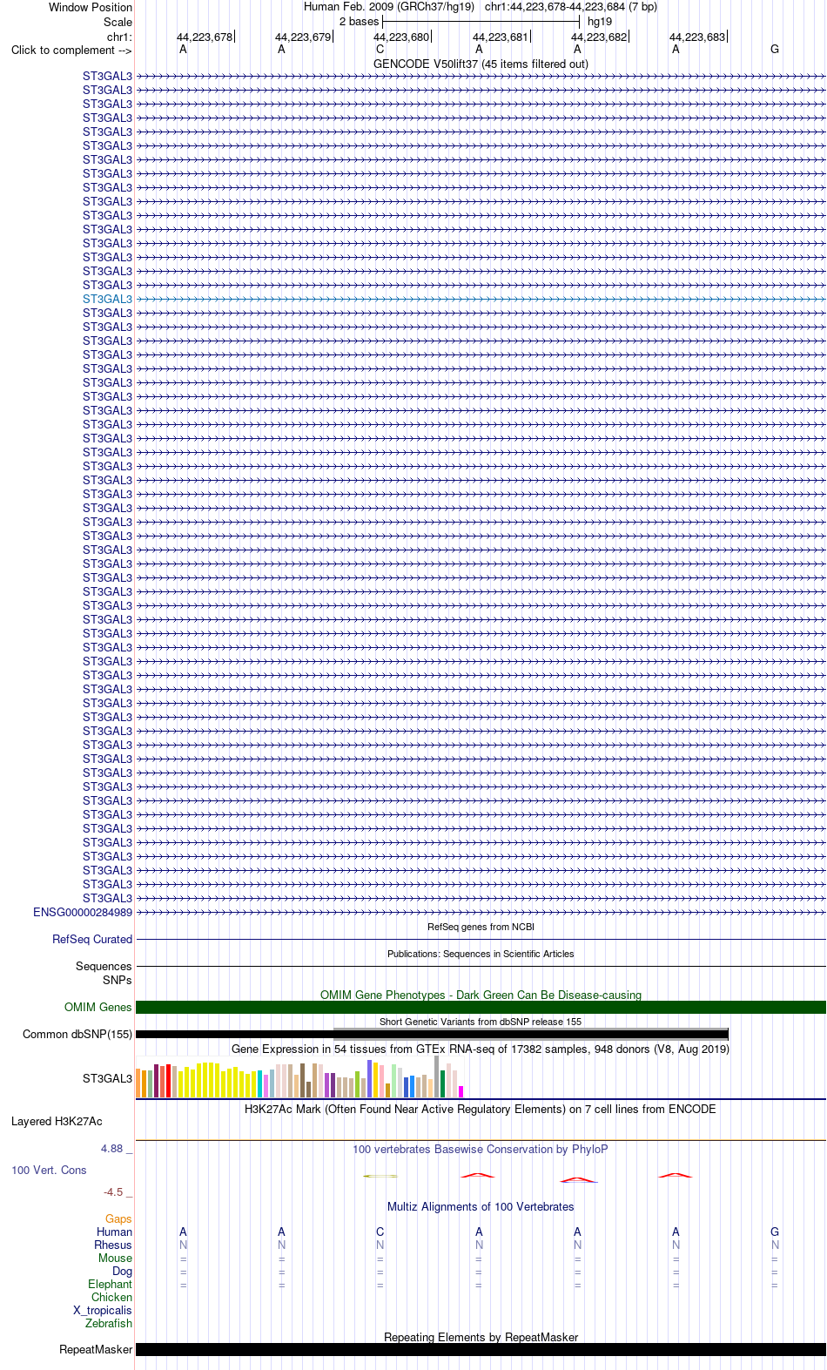Click the Elephant alignment row label

[x=110, y=1284]
